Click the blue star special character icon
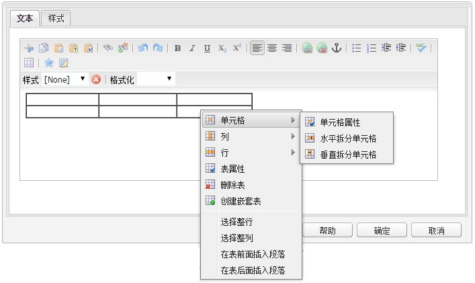475x283 pixels. 49,63
